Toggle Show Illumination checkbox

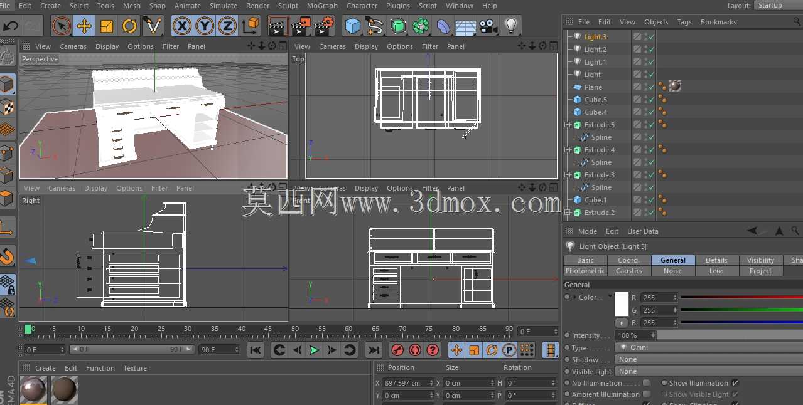pyautogui.click(x=735, y=383)
